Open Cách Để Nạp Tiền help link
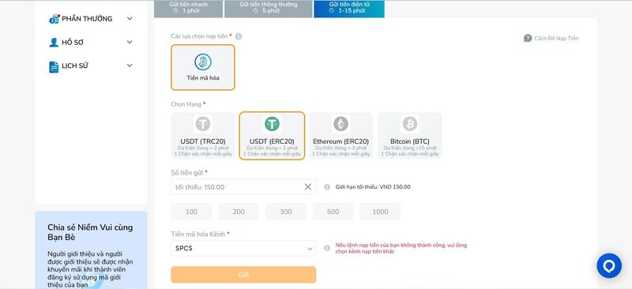632x289 pixels. [551, 38]
